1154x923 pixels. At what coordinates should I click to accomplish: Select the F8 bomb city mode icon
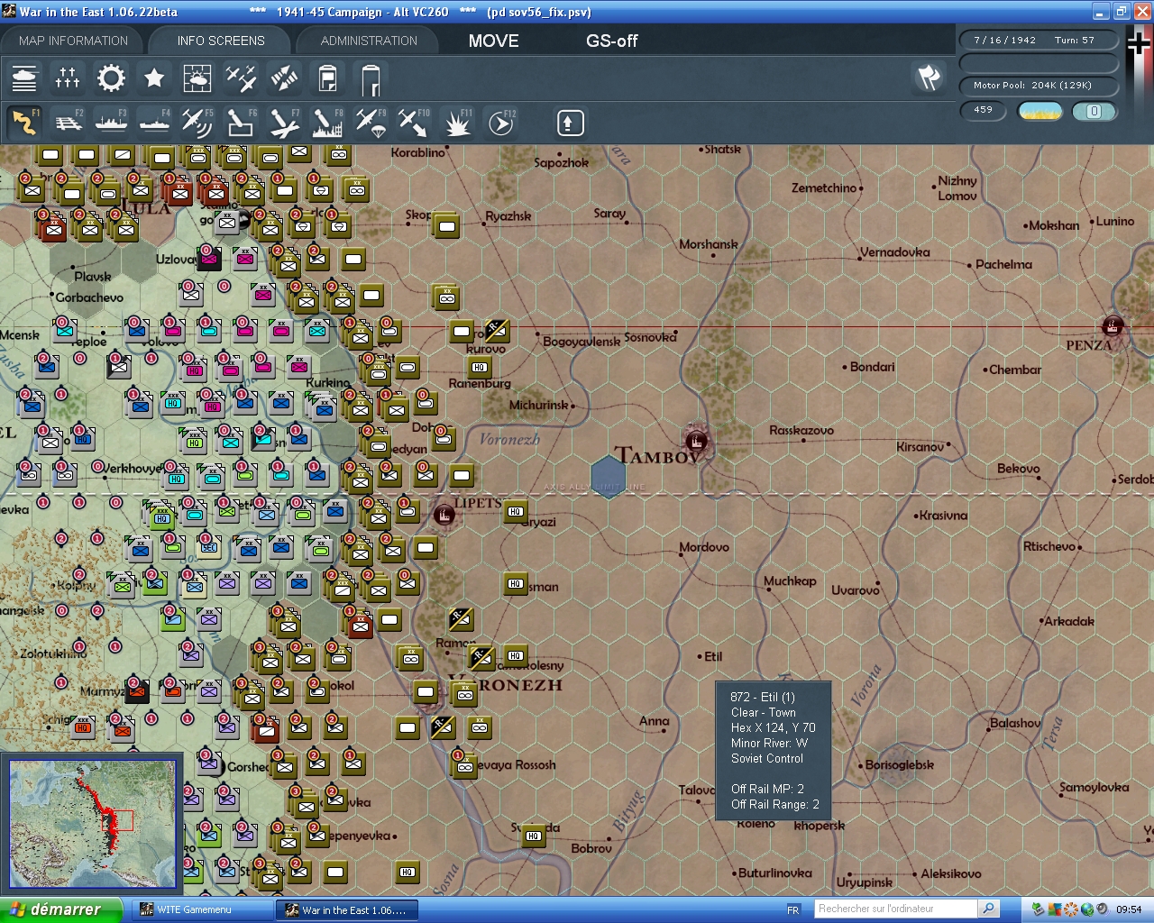[x=327, y=123]
